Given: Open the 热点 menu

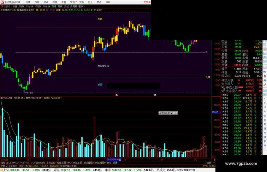Looking at the screenshot, I should [x=99, y=2].
